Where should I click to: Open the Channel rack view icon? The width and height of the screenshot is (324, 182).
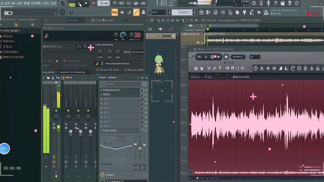tap(216, 13)
